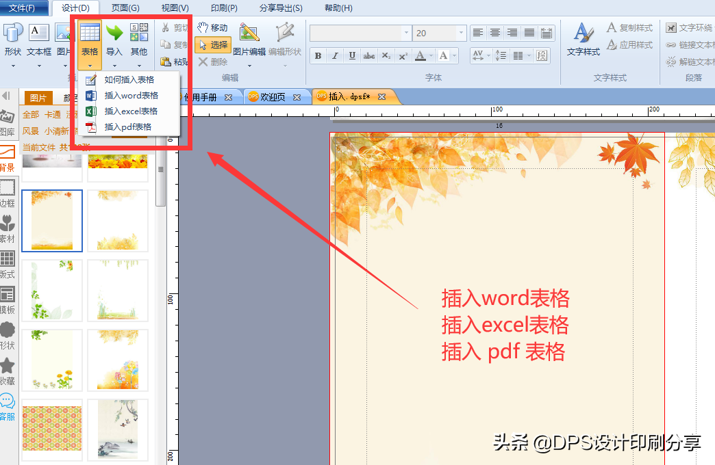
Task: Switch to the 视图(V) ribbon tab
Action: [175, 8]
